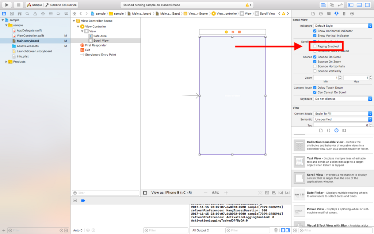The height and width of the screenshot is (234, 374).
Task: Open the Indicators Default Style dropdown
Action: [343, 26]
